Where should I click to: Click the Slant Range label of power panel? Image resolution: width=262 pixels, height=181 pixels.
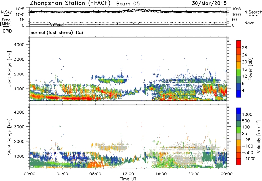pos(9,69)
